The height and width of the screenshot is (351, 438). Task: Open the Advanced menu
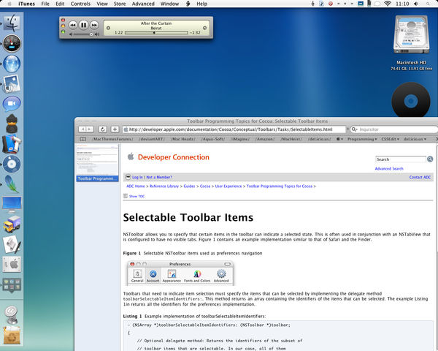point(143,4)
